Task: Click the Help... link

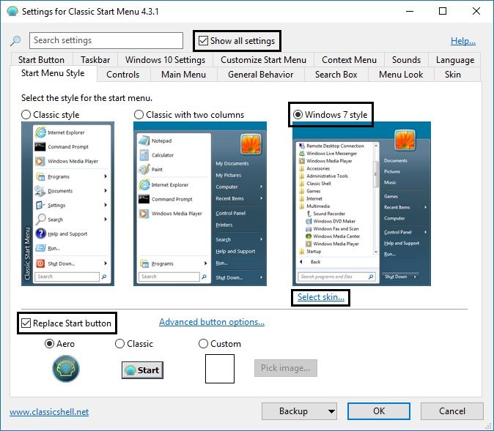Action: [x=463, y=41]
